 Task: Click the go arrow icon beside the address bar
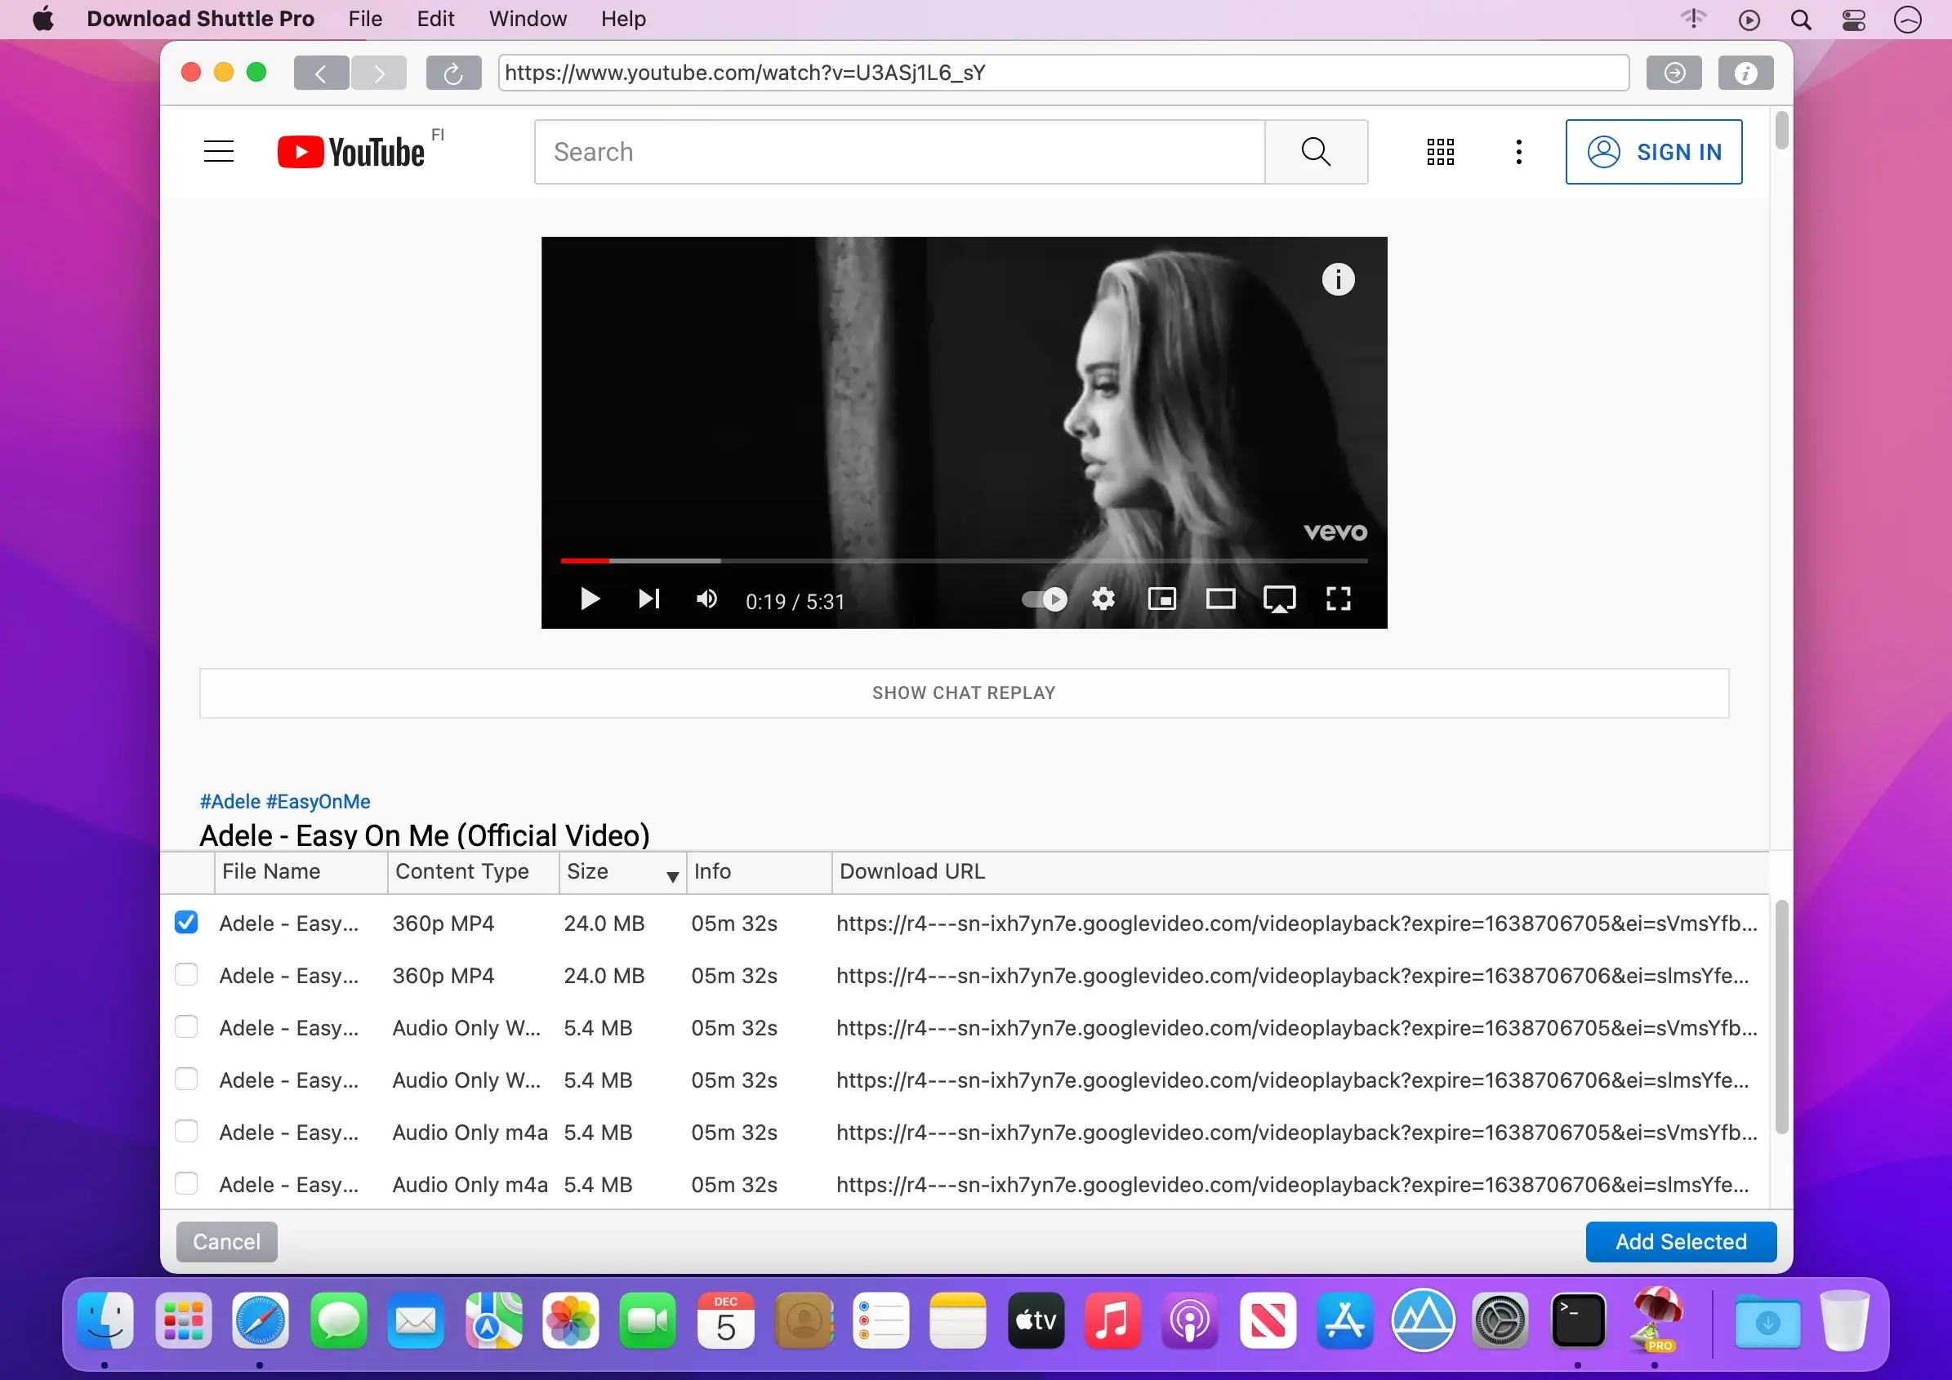[1674, 73]
